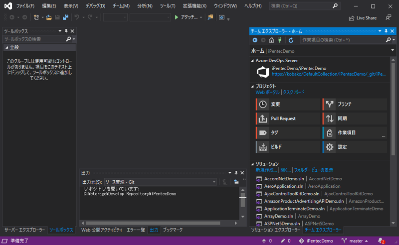This screenshot has width=399, height=245.
Task: Expand the ホーム page dropdown arrow
Action: pyautogui.click(x=393, y=50)
